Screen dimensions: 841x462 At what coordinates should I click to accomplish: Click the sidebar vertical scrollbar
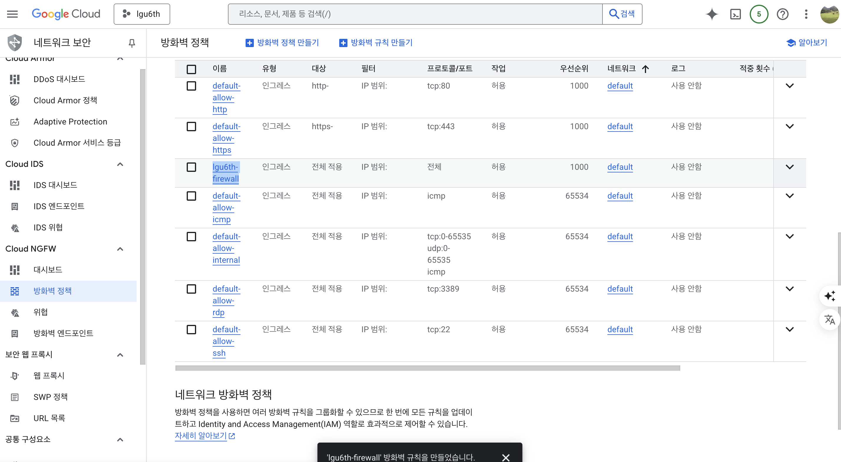(143, 217)
